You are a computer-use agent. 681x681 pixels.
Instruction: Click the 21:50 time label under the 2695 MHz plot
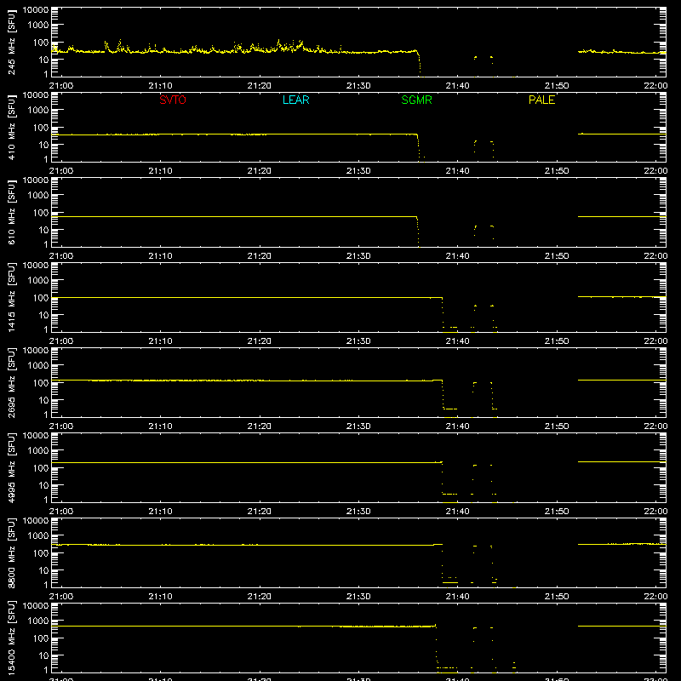(x=557, y=426)
